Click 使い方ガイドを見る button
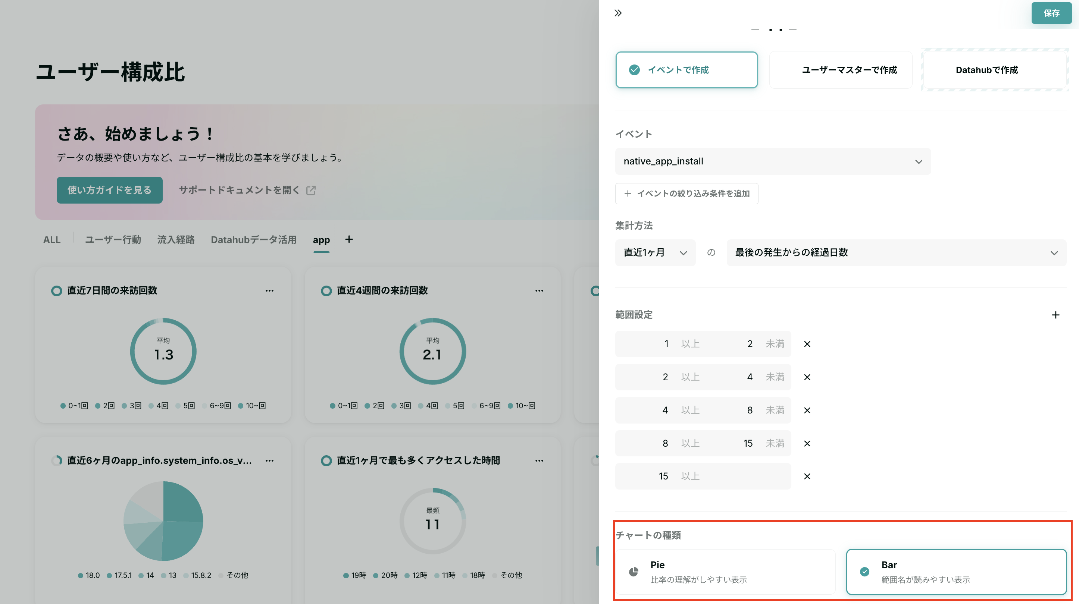 (109, 190)
